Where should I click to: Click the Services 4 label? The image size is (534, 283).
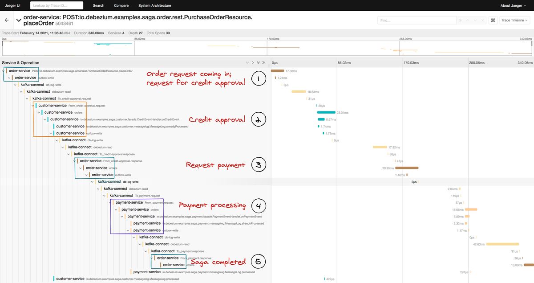pos(116,33)
